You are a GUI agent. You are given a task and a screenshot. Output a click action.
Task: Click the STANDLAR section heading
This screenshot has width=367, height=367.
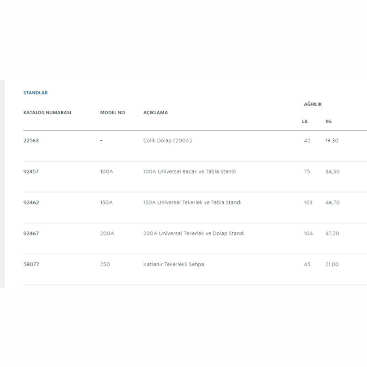[36, 93]
